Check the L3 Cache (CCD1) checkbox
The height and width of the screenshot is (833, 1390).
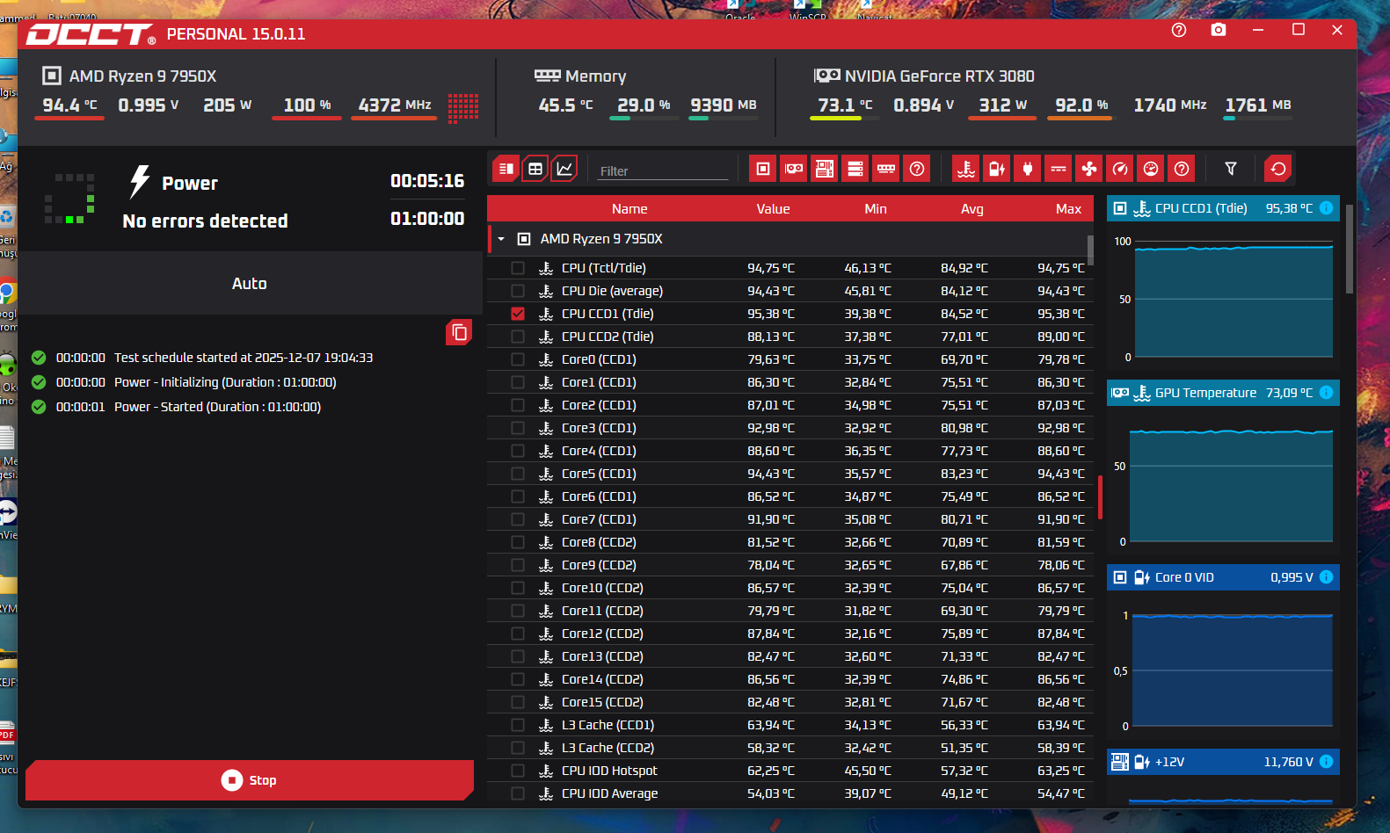click(x=518, y=725)
